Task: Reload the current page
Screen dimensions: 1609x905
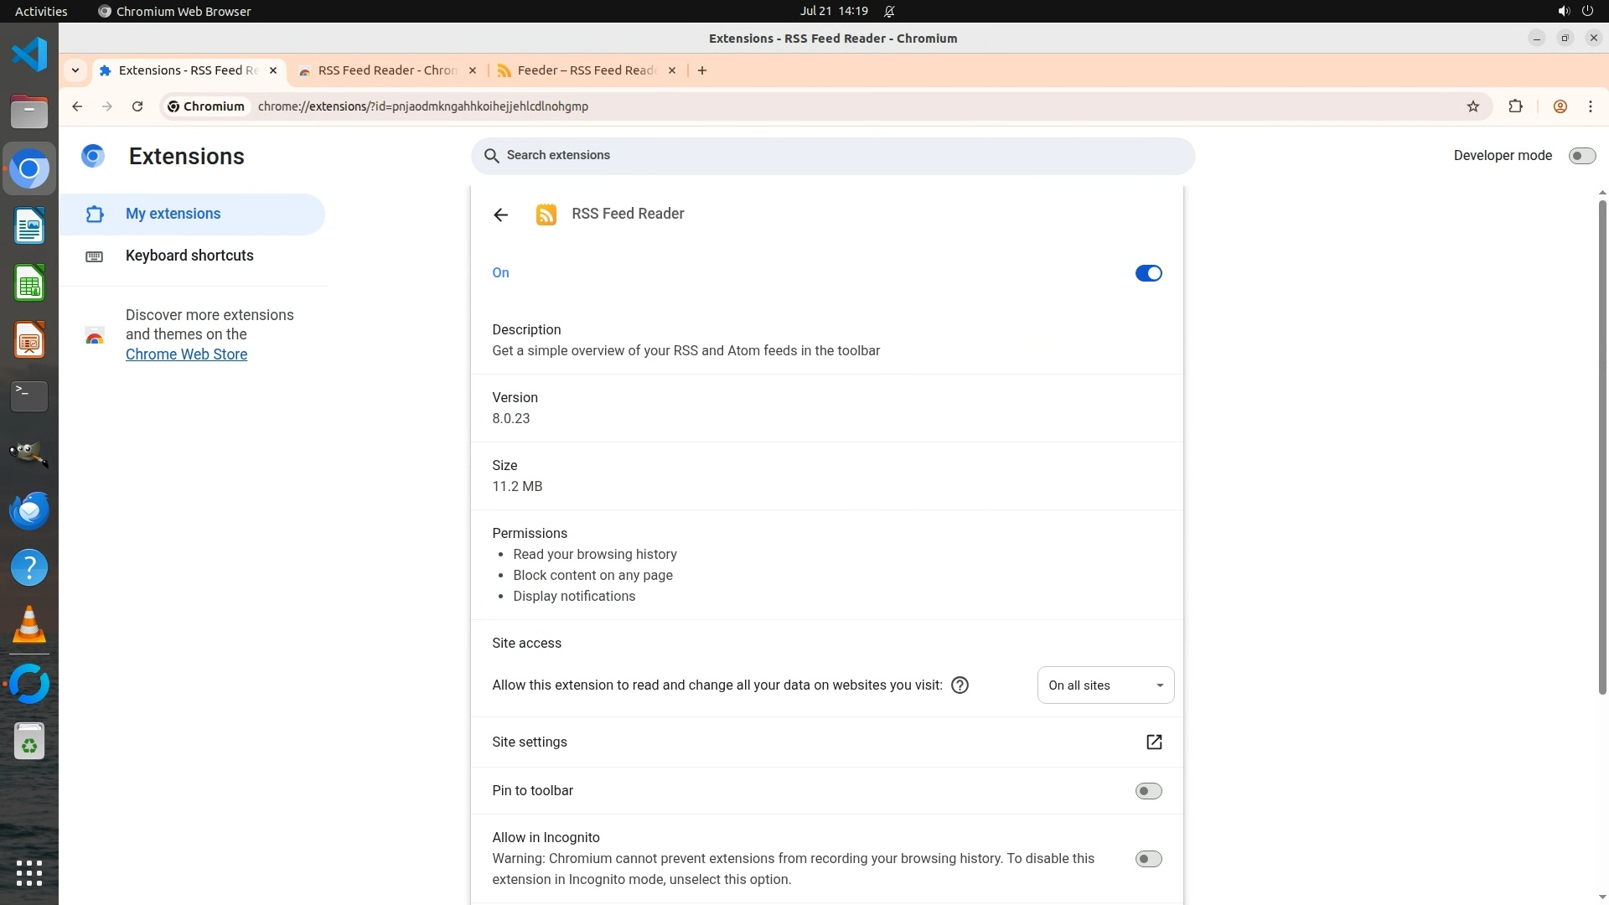Action: tap(137, 106)
